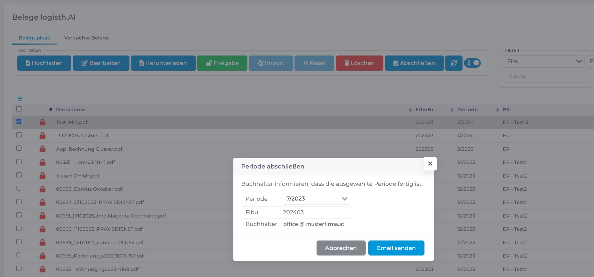
Task: Open the hamburger list menu icon
Action: pyautogui.click(x=20, y=99)
